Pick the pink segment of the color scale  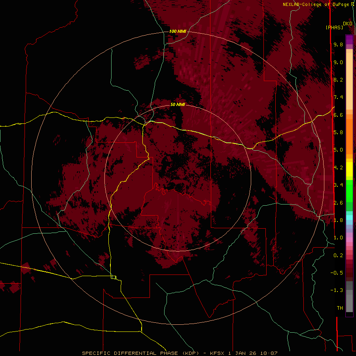point(349,240)
